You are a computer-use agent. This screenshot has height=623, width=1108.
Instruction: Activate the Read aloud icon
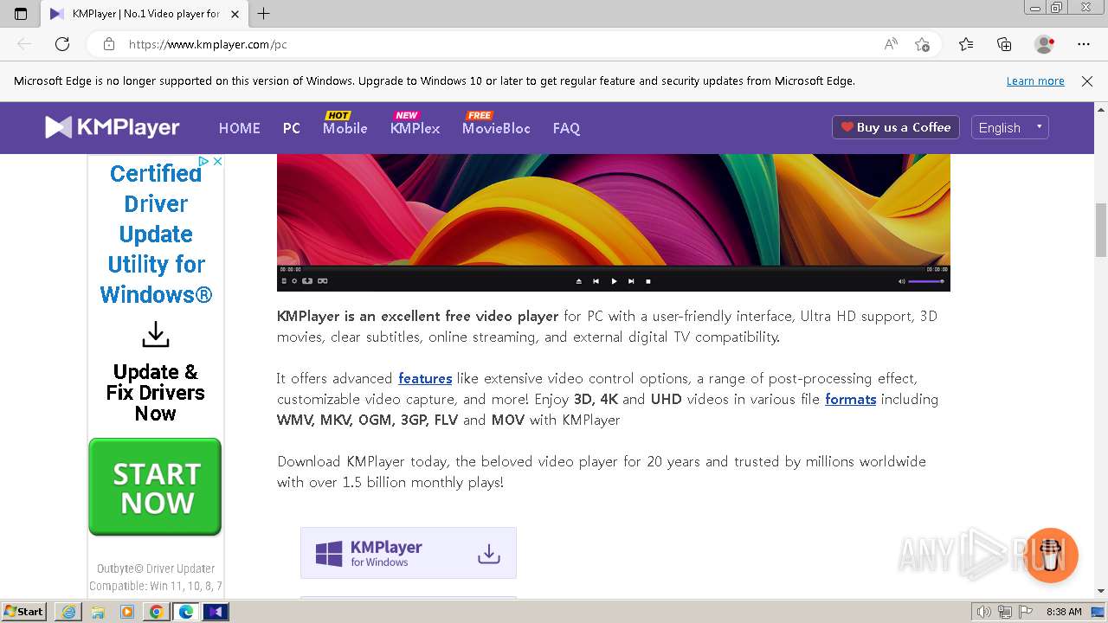(x=891, y=44)
